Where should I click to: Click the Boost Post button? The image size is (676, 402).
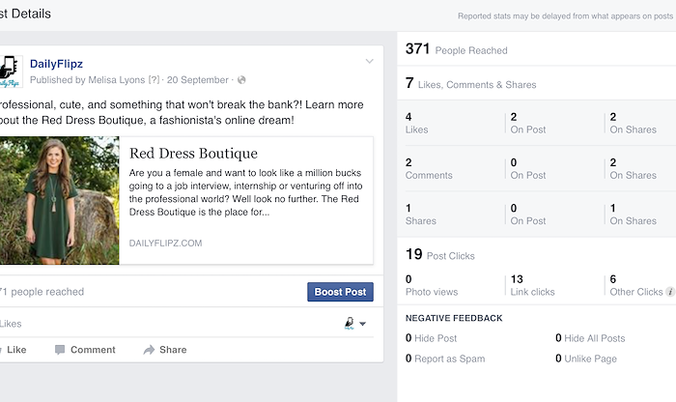pos(340,292)
